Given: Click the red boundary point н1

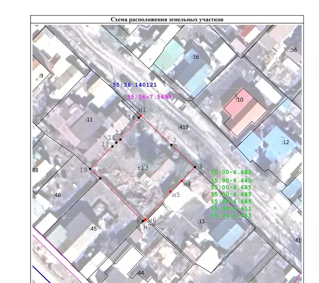Looking at the screenshot, I should (x=141, y=116).
